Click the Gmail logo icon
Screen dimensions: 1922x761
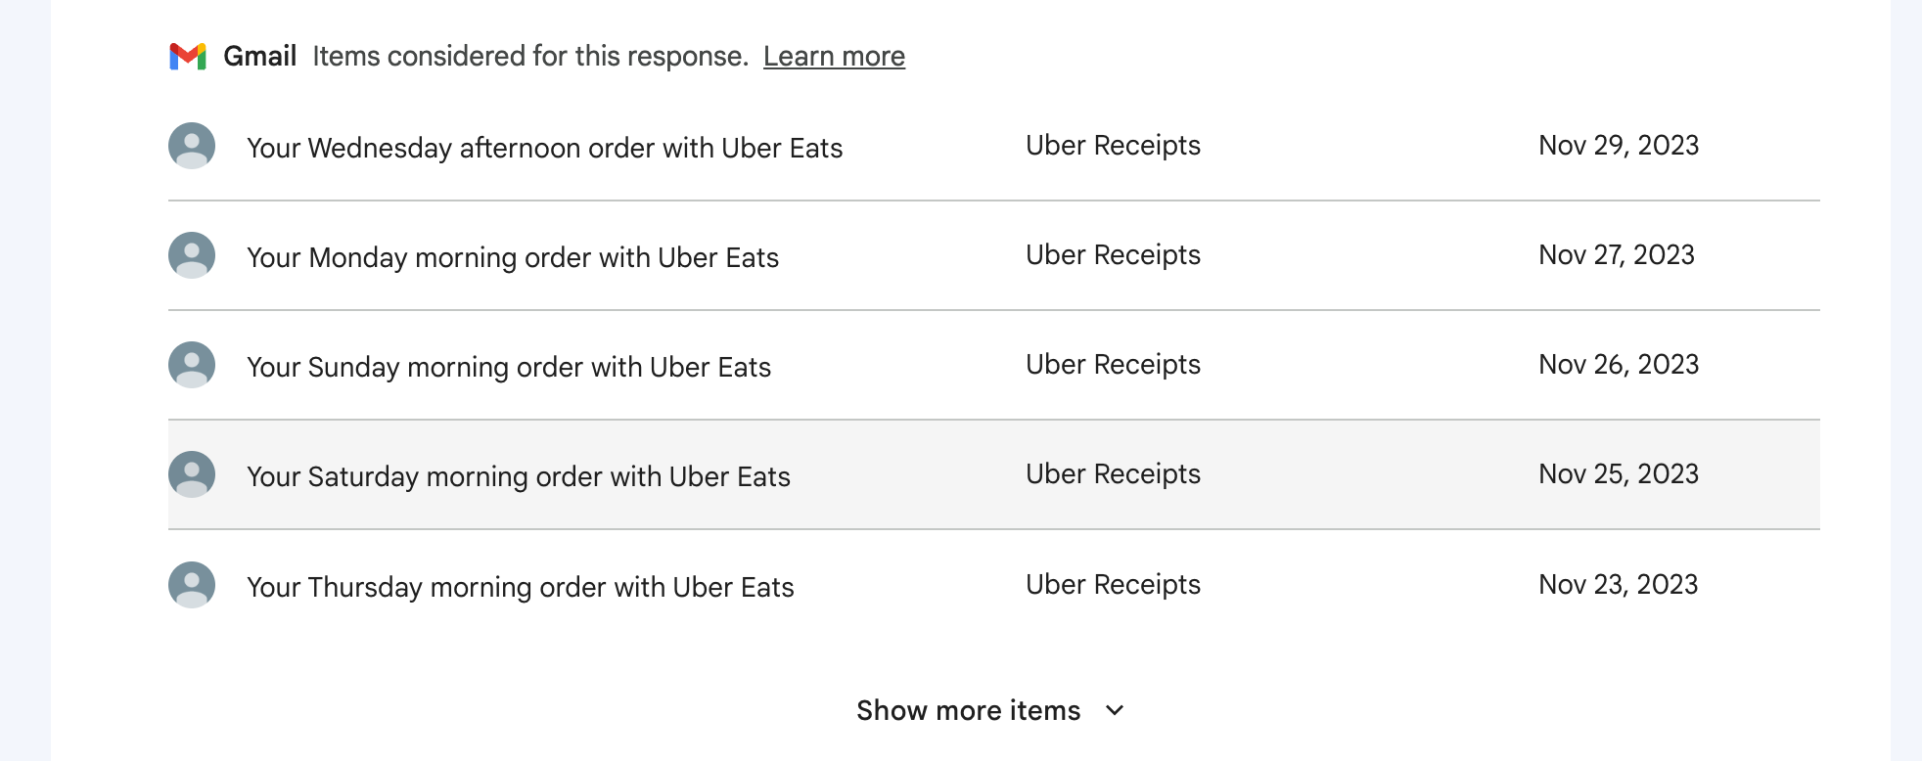point(188,57)
